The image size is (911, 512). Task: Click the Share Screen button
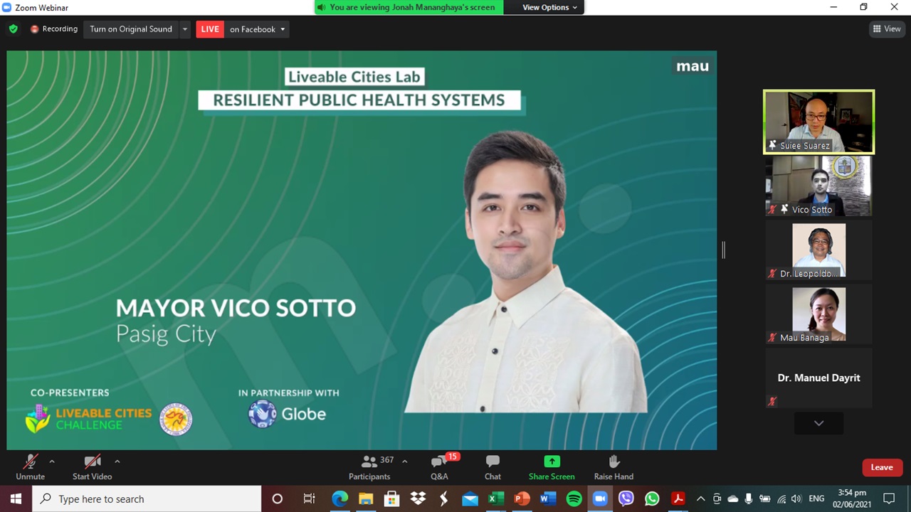552,467
